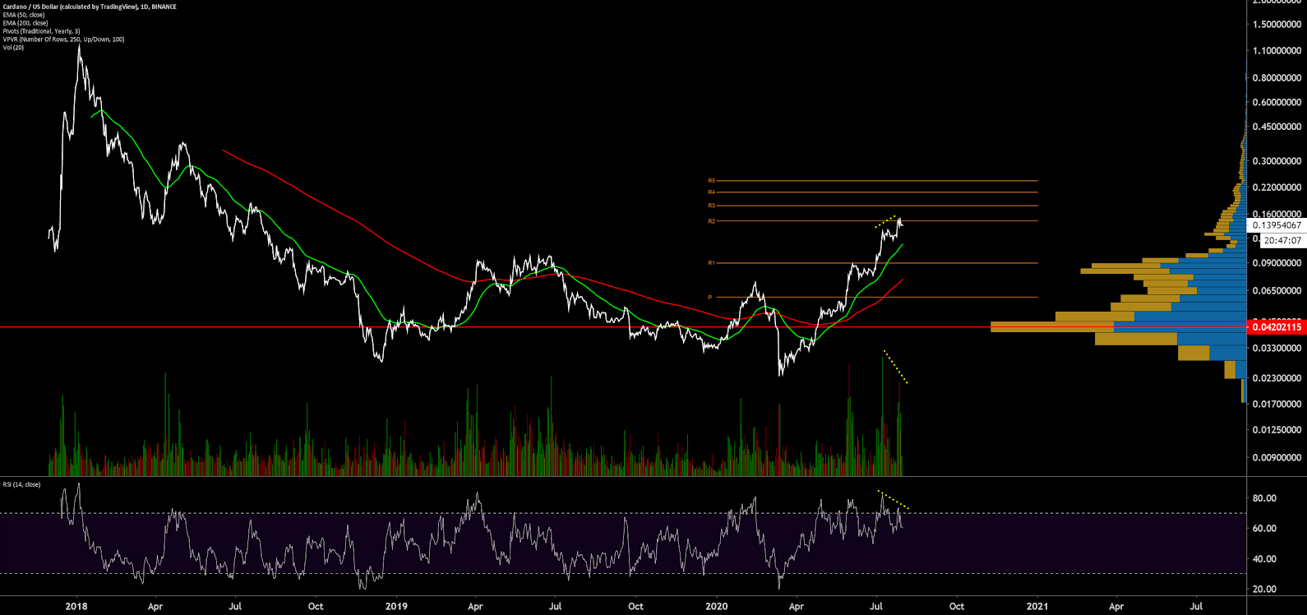1307x615 pixels.
Task: Click the P pivot point label
Action: click(x=709, y=298)
